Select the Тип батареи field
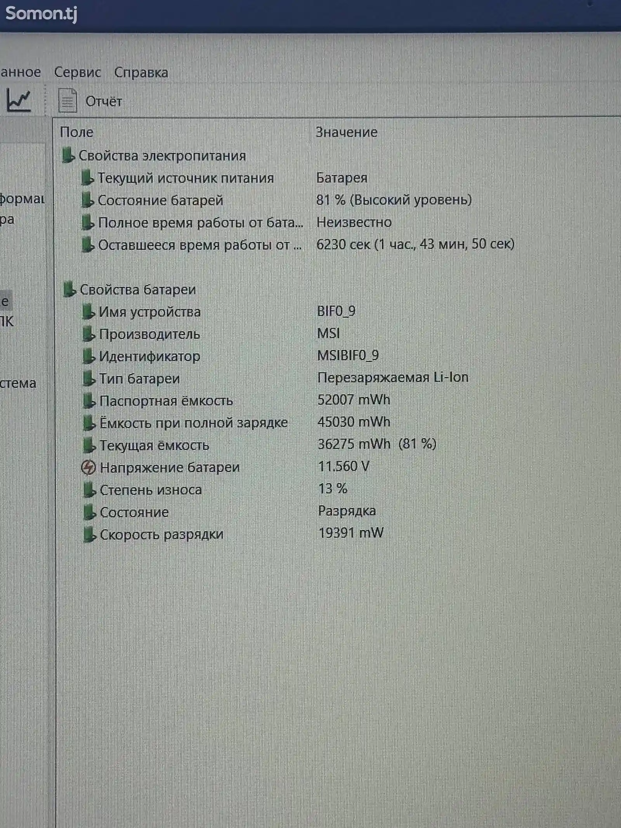 click(x=139, y=378)
